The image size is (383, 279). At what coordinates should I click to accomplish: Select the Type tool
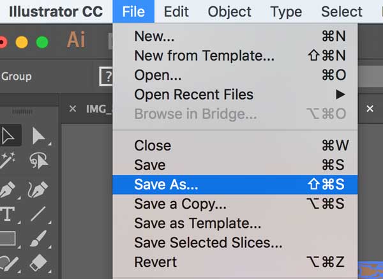(8, 214)
